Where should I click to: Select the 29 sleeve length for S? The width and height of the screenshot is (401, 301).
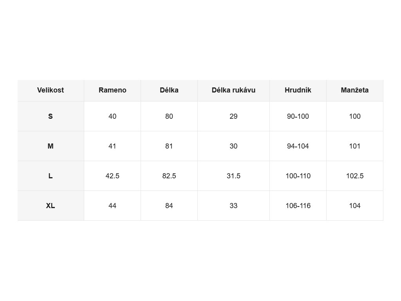(233, 116)
